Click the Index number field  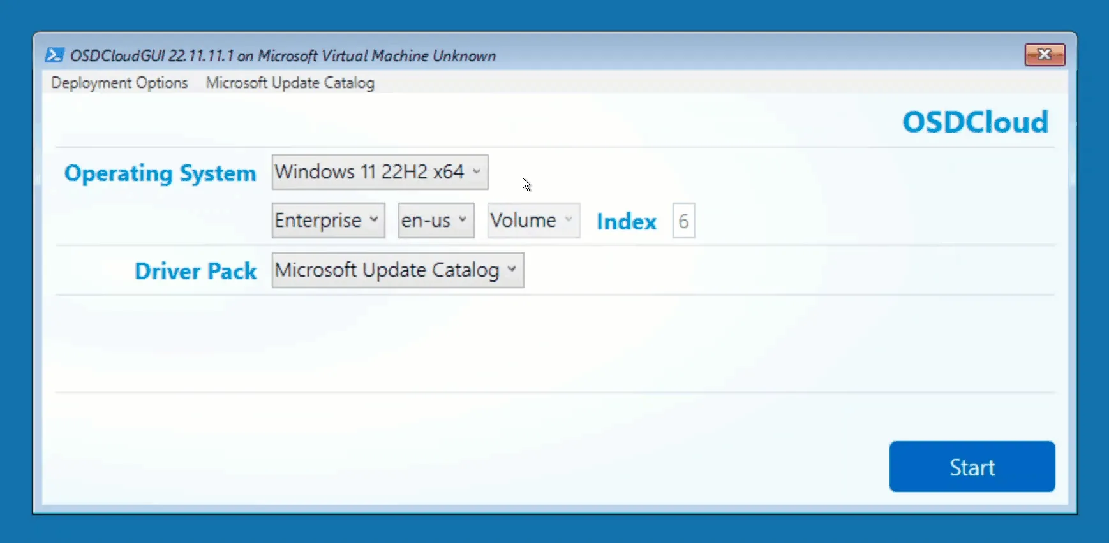683,221
